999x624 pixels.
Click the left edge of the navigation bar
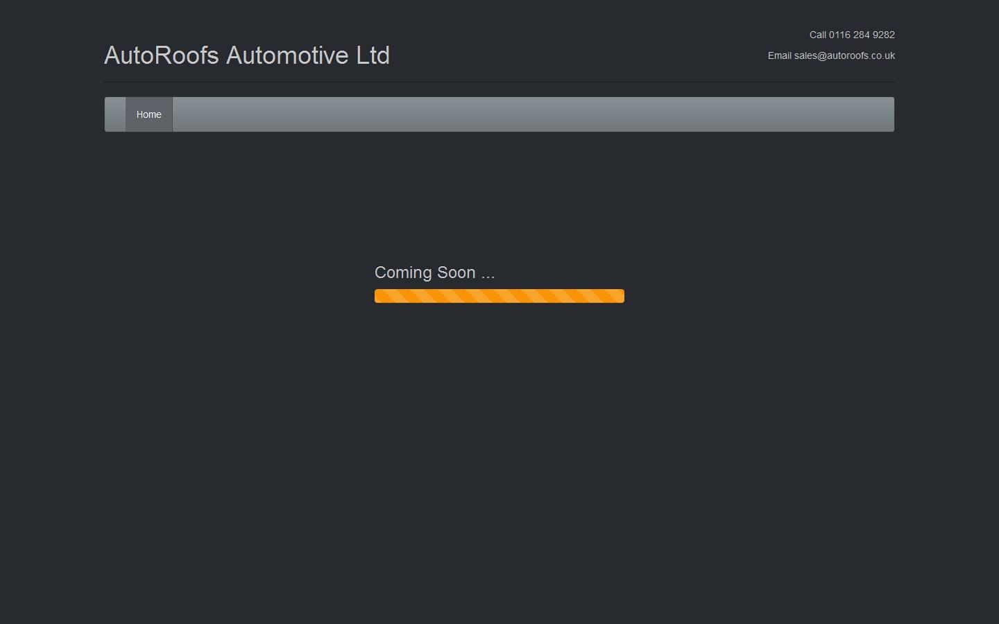tap(108, 114)
